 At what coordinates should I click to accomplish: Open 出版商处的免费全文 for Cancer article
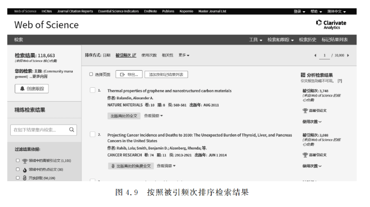click(x=131, y=166)
